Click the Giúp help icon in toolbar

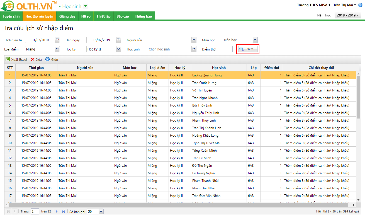47,59
